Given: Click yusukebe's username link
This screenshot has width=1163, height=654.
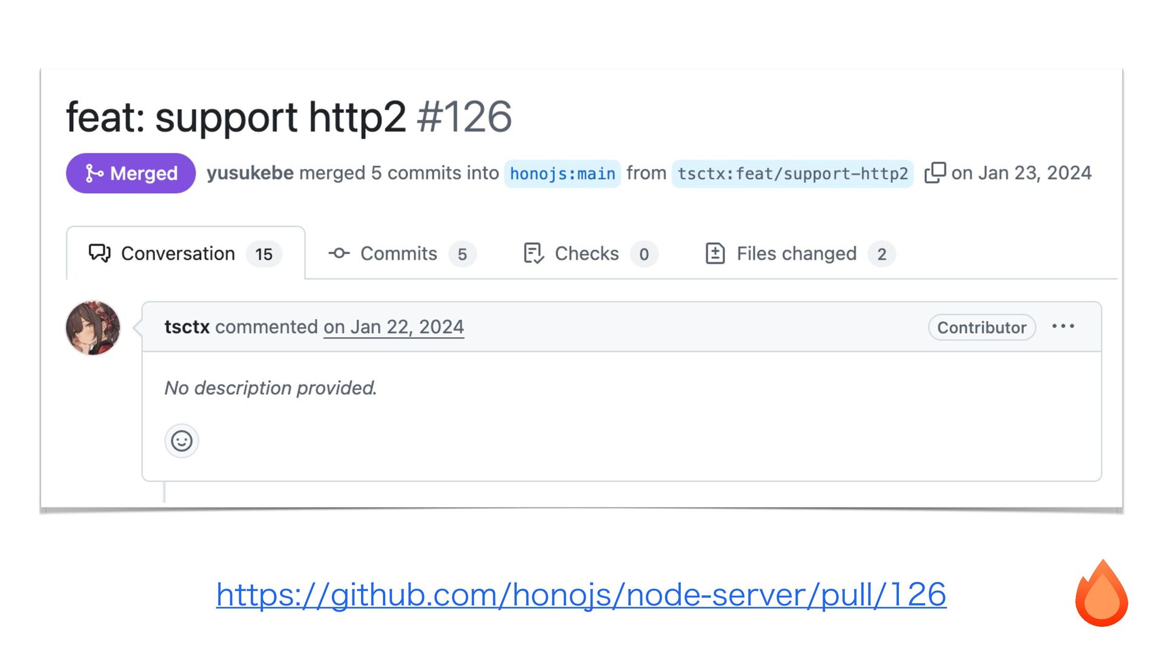Looking at the screenshot, I should point(250,173).
